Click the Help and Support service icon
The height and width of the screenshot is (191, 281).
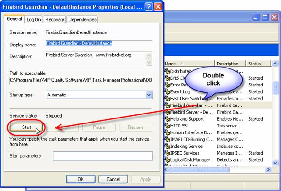tap(166, 119)
